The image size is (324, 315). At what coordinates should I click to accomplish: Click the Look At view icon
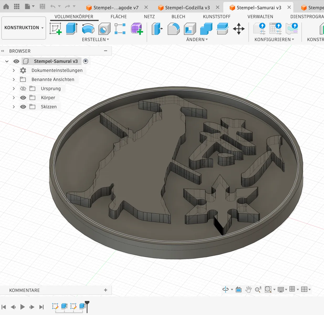tap(238, 289)
